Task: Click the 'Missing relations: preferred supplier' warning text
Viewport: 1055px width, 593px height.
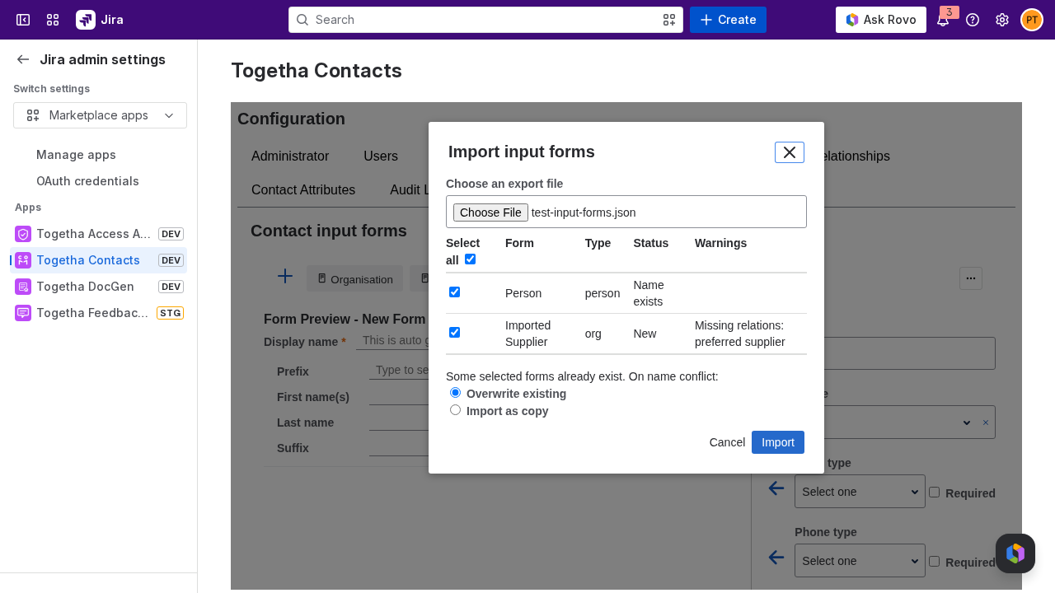Action: pos(739,334)
